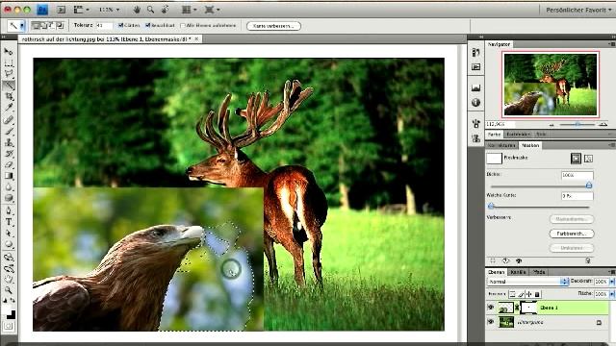
Task: Open the Deckkraft opacity slider arrow
Action: pyautogui.click(x=612, y=282)
